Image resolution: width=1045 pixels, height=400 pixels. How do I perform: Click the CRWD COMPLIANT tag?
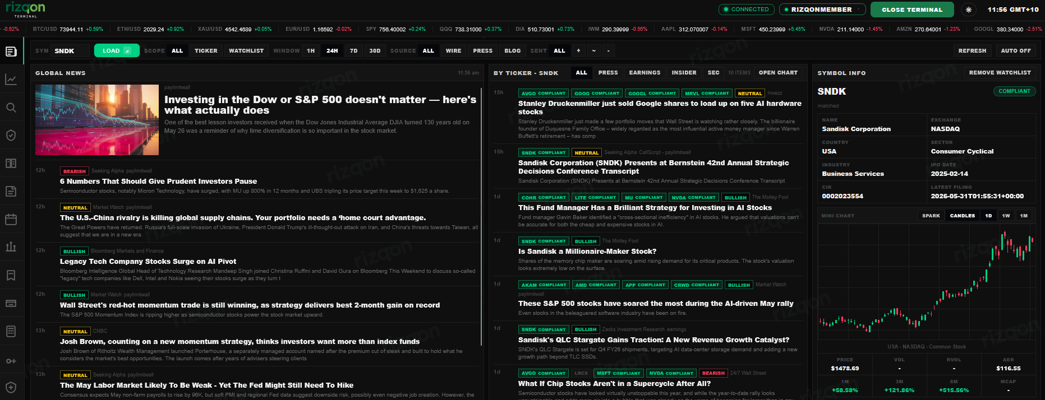(696, 285)
